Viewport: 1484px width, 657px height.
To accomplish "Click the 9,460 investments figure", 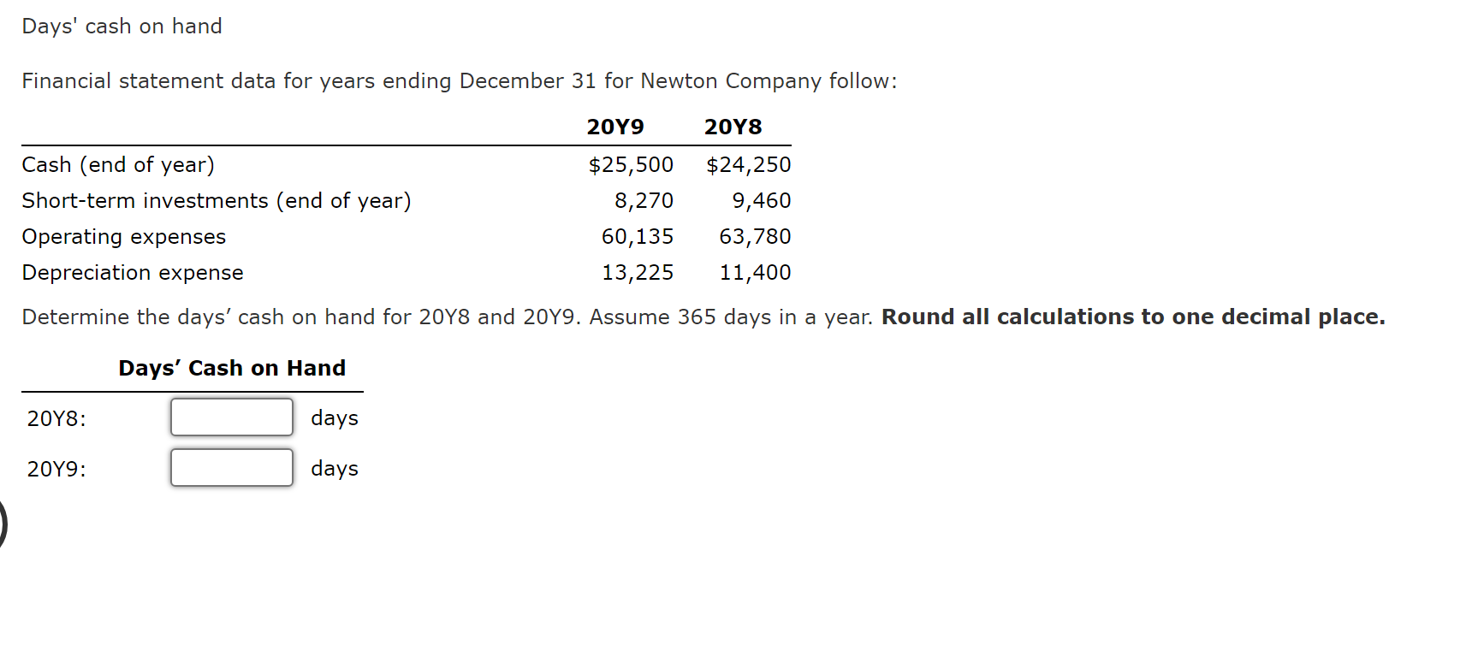I will pyautogui.click(x=763, y=200).
